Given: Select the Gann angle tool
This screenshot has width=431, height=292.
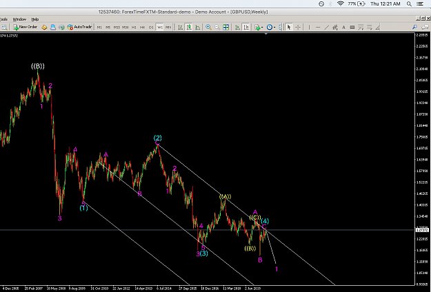Looking at the screenshot, I should pyautogui.click(x=378, y=27).
